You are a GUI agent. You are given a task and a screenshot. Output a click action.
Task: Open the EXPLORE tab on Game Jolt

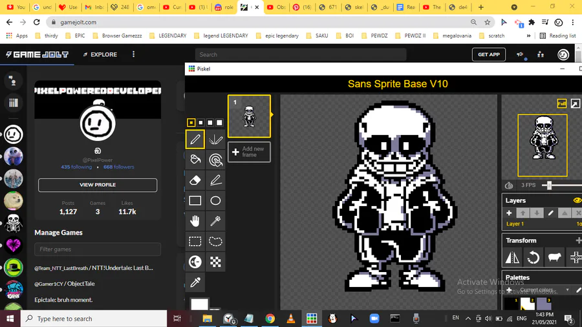[x=100, y=54]
